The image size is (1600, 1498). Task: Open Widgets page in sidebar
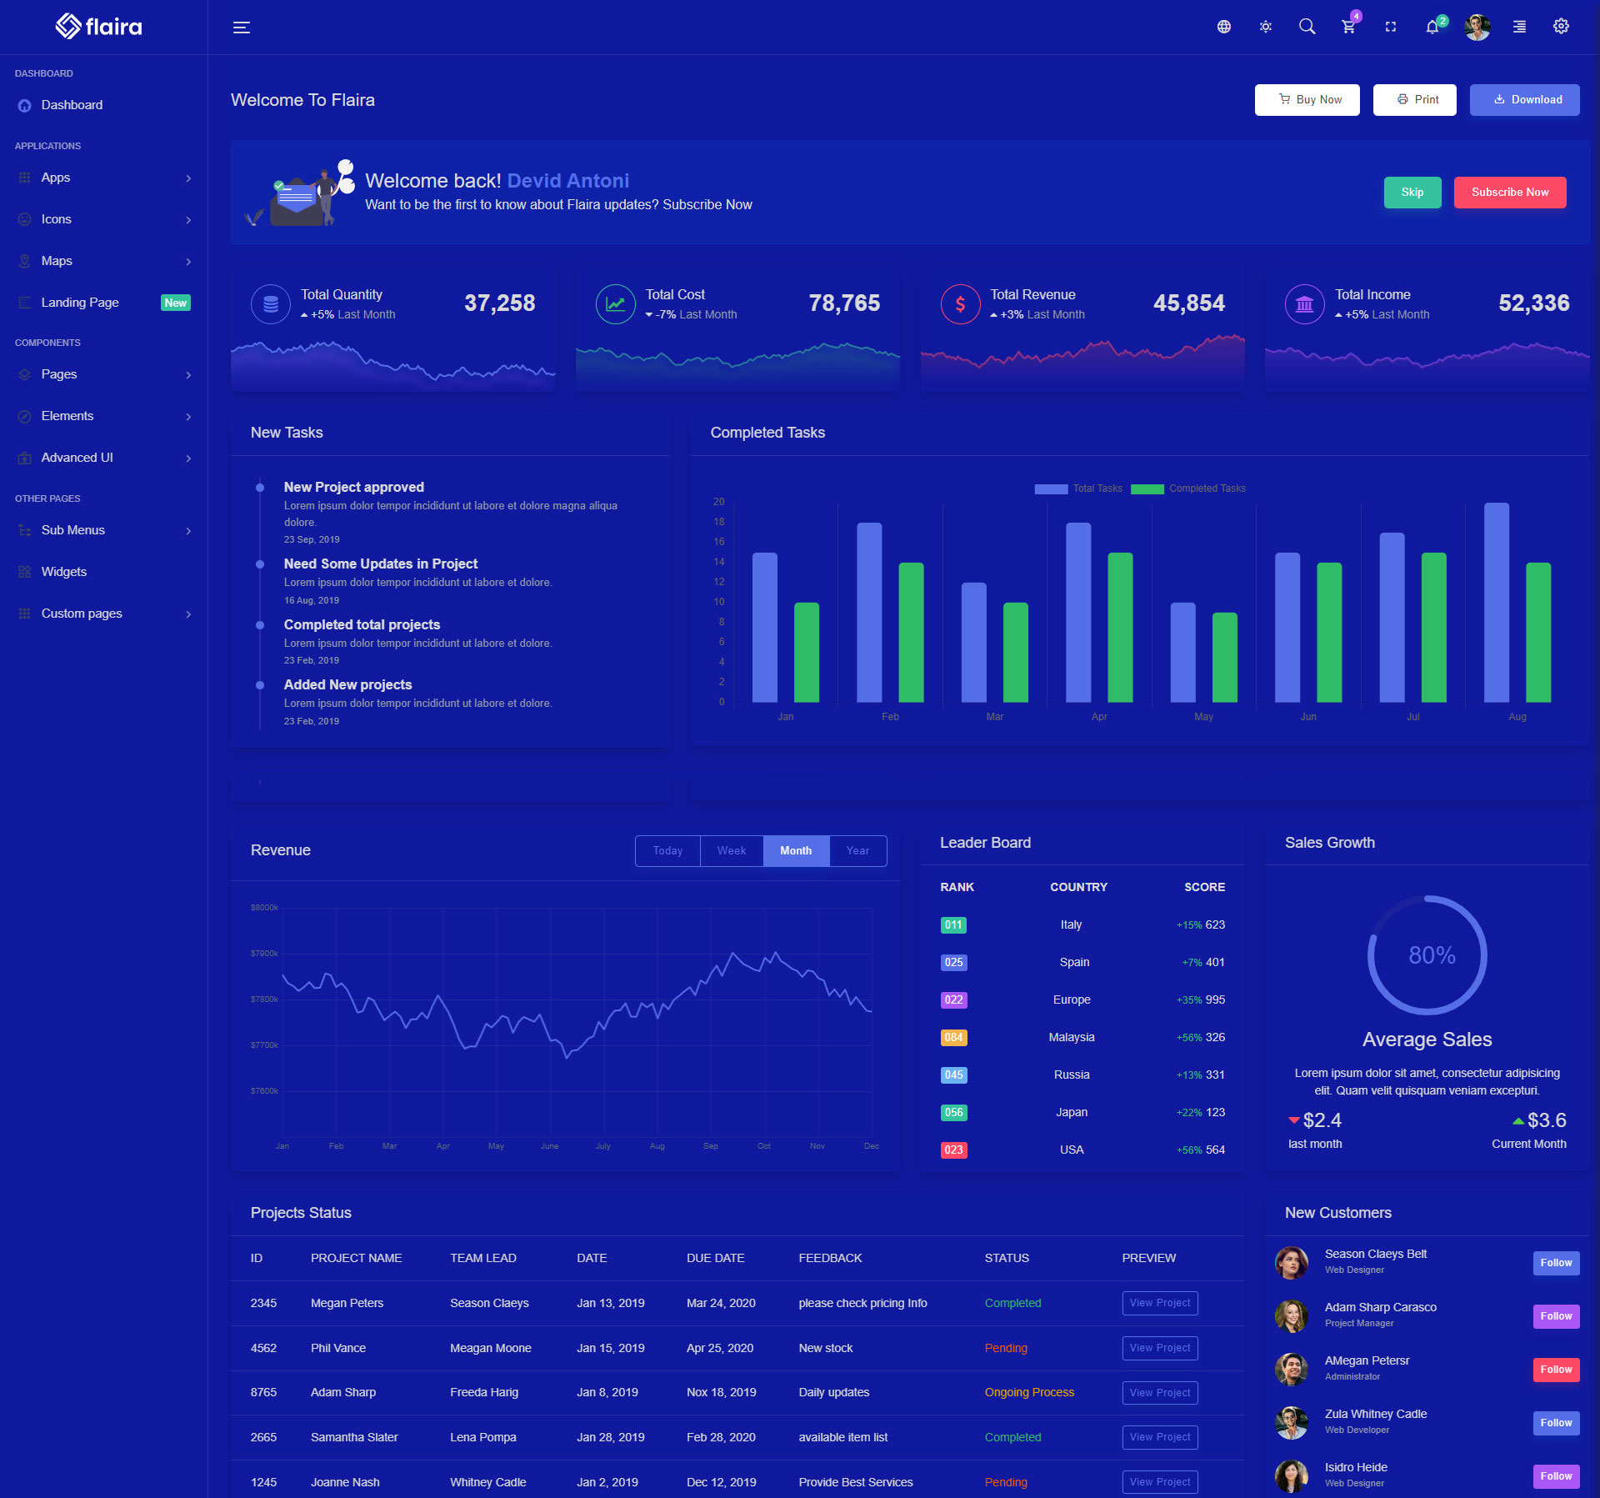[x=64, y=572]
